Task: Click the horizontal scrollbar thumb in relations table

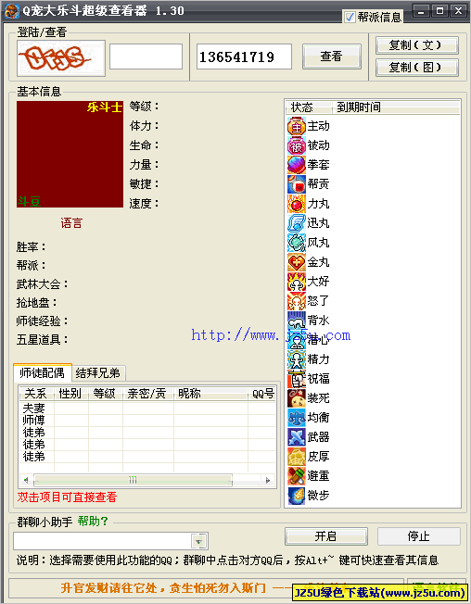Action: point(133,481)
